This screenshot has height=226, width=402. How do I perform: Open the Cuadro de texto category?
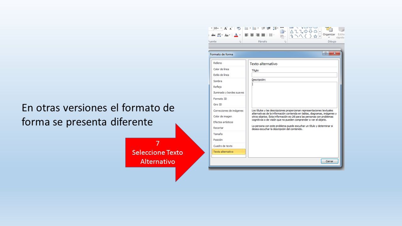229,146
